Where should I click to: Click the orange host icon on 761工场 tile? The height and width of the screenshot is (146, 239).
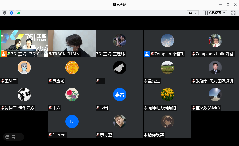coord(3,54)
